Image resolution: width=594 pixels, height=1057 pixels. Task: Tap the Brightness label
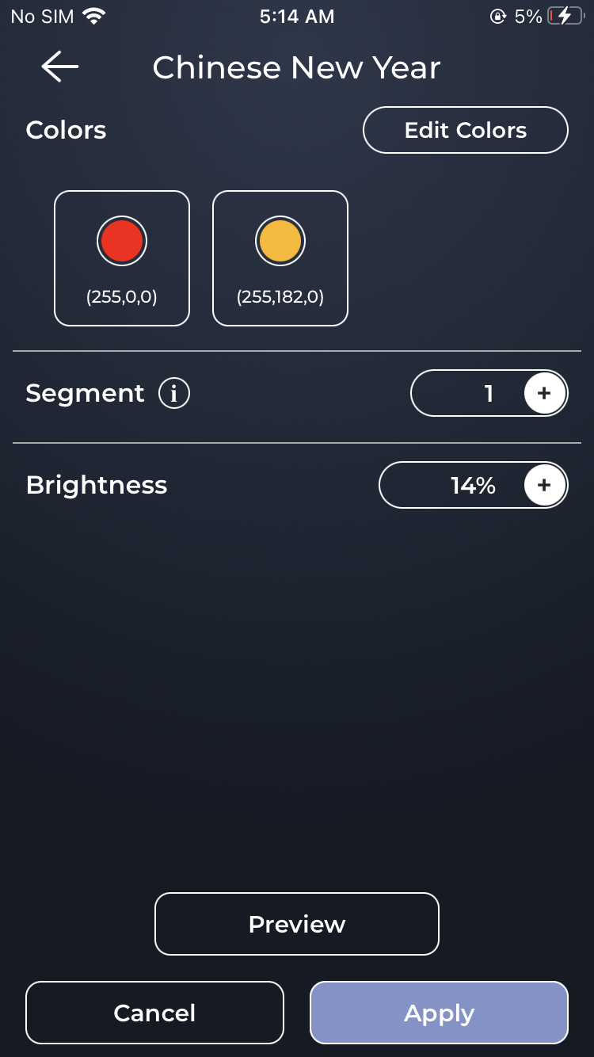(97, 485)
